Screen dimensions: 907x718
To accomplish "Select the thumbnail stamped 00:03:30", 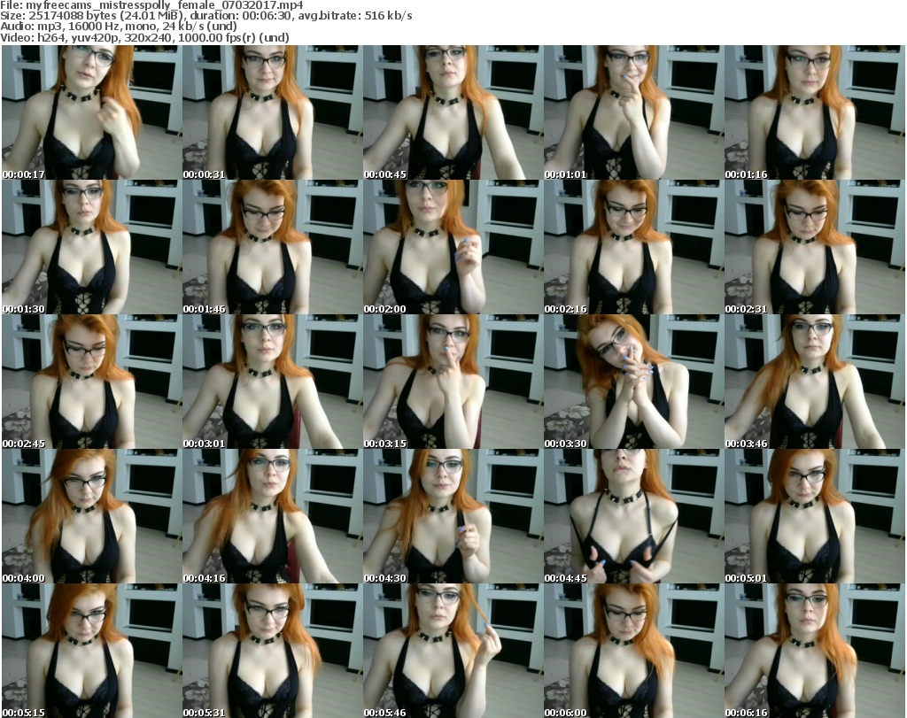I will point(633,382).
